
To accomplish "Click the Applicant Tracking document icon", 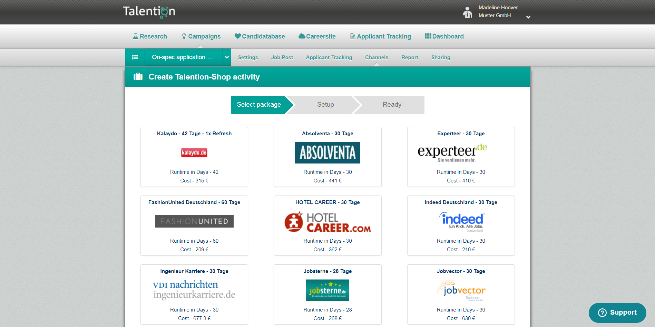I will (352, 36).
